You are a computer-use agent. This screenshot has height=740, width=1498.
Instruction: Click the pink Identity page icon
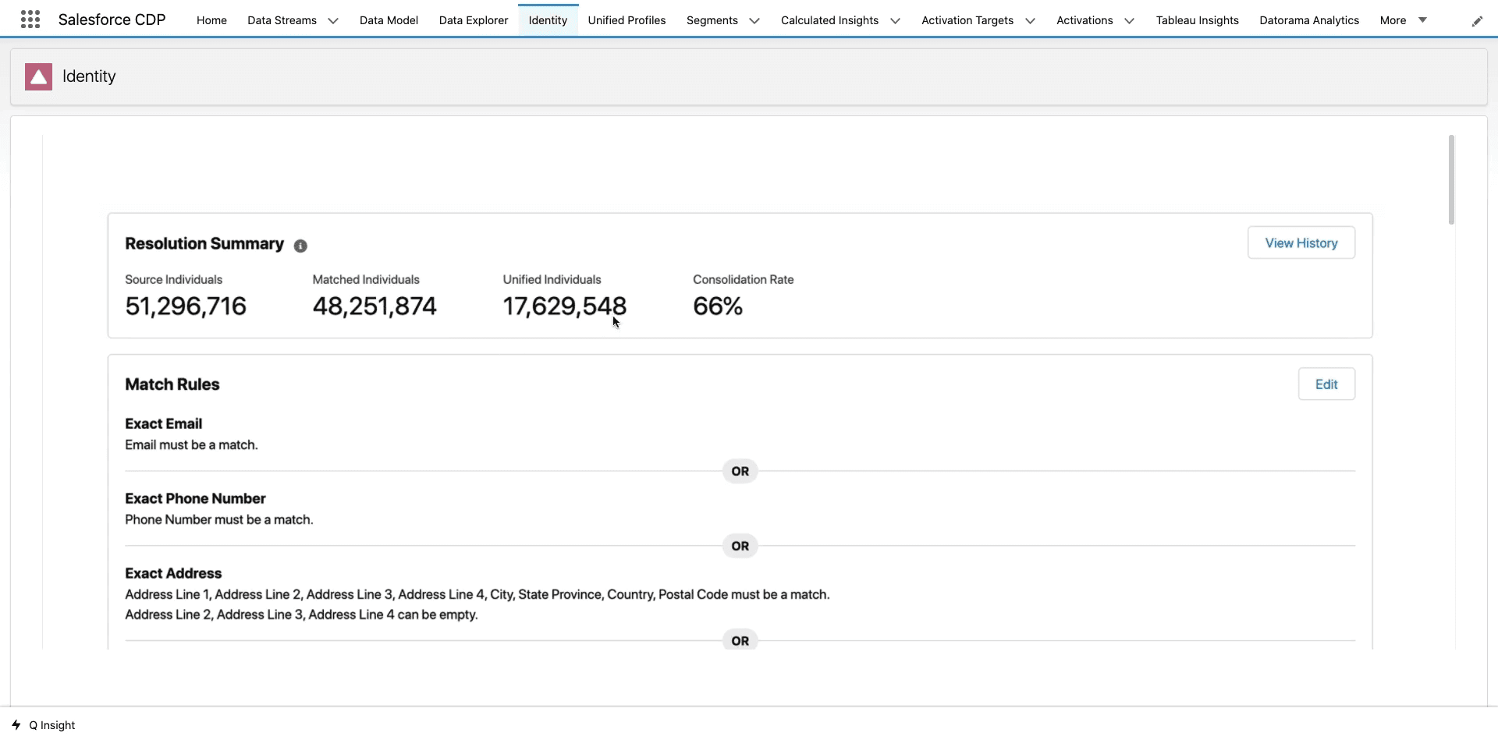tap(38, 76)
